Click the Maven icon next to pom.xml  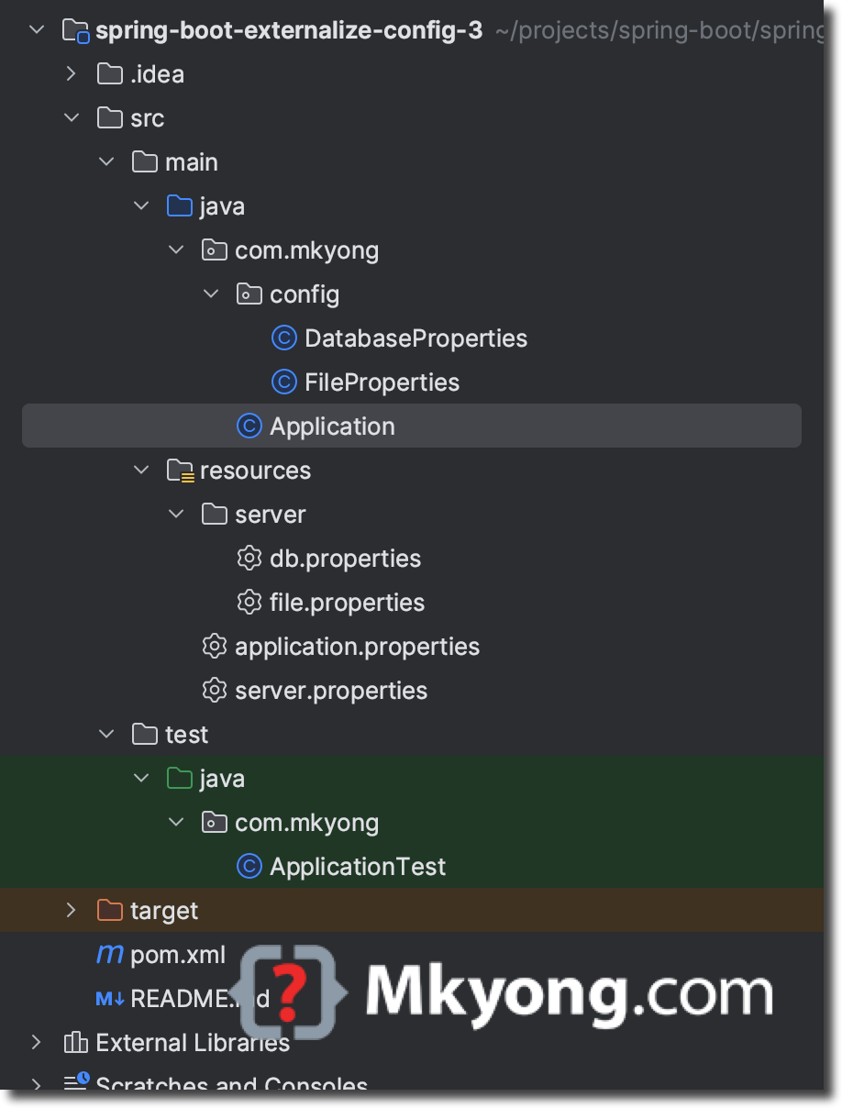109,954
